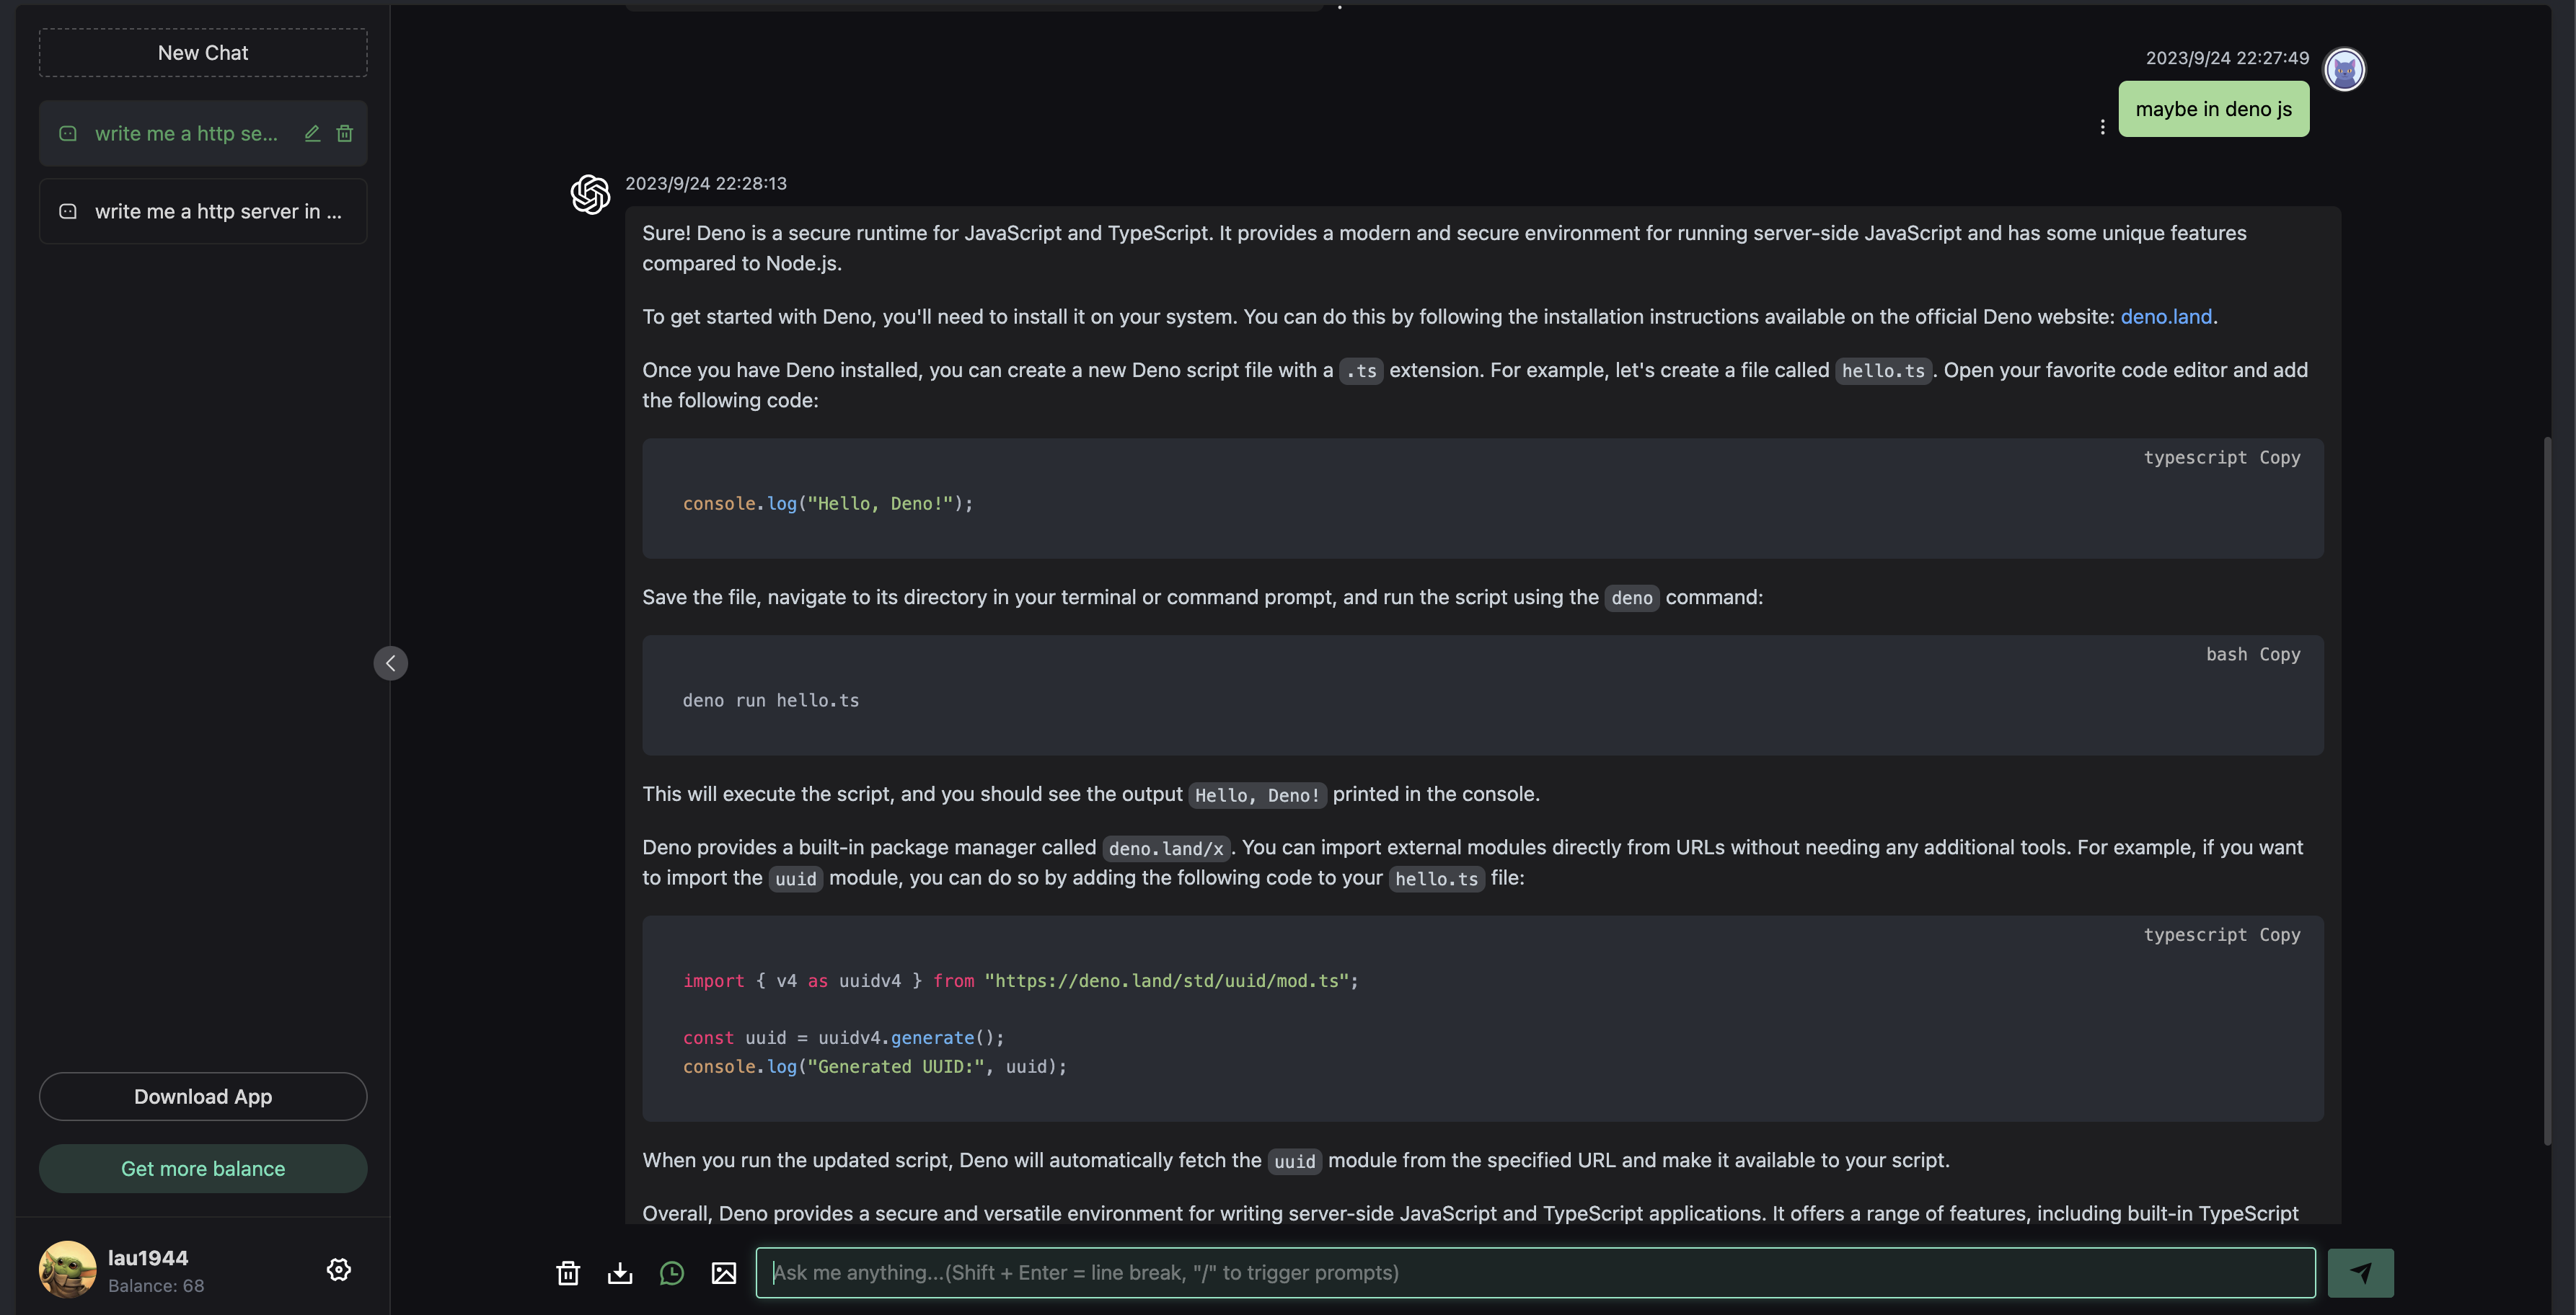This screenshot has width=2576, height=1315.
Task: Click the timestamp '2023/9/24 22:28:13'
Action: 706,184
